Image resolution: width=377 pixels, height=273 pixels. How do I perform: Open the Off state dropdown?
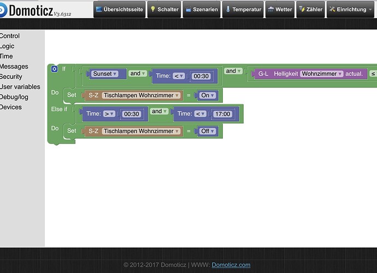tap(208, 131)
